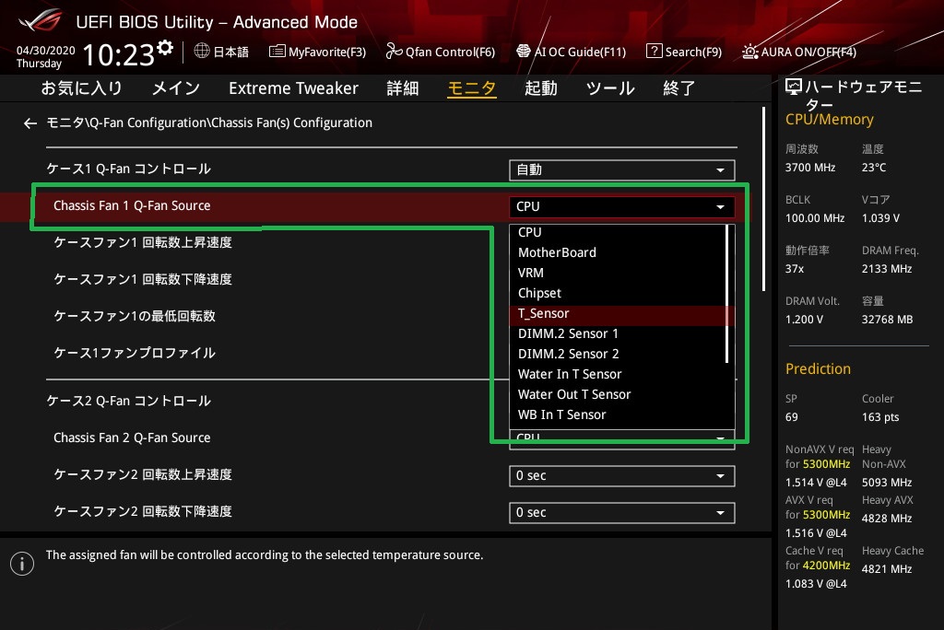Screen dimensions: 944x630
Task: Click ケースファン1の最低回転数 row
Action: 135,317
